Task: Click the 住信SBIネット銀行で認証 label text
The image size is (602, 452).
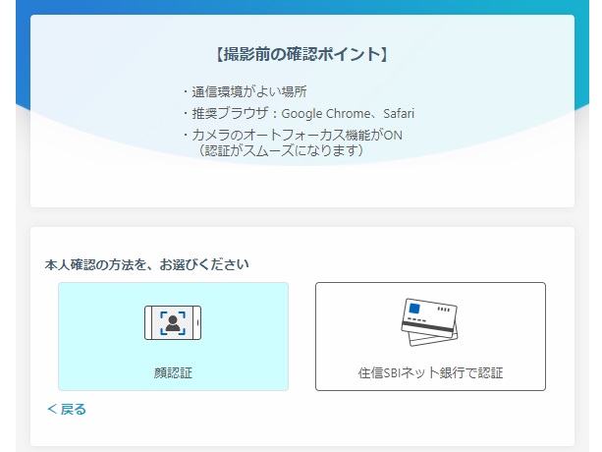Action: 430,373
